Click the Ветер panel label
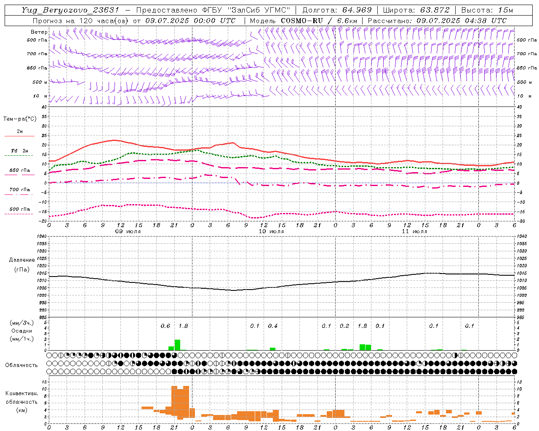Image resolution: width=539 pixels, height=431 pixels. (x=39, y=32)
